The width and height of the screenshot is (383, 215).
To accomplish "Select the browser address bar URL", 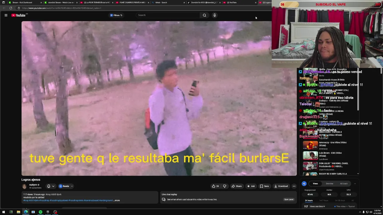I will pos(61,8).
